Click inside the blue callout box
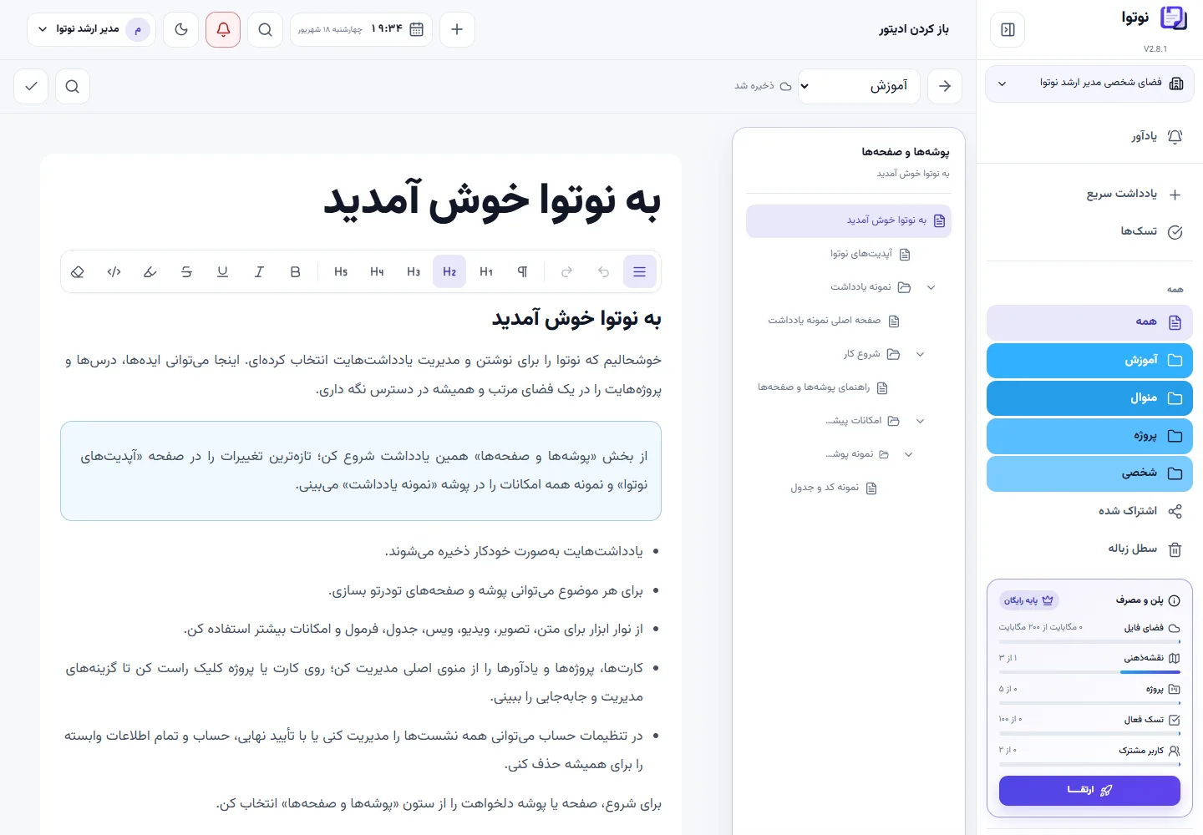Image resolution: width=1203 pixels, height=835 pixels. tap(361, 471)
